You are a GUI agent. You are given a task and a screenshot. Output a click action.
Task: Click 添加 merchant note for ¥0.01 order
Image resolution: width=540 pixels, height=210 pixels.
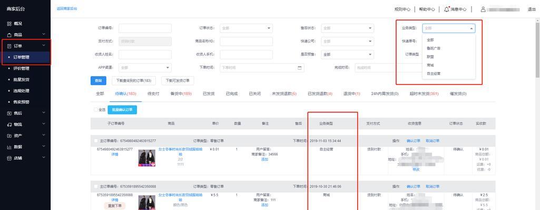pos(264,159)
